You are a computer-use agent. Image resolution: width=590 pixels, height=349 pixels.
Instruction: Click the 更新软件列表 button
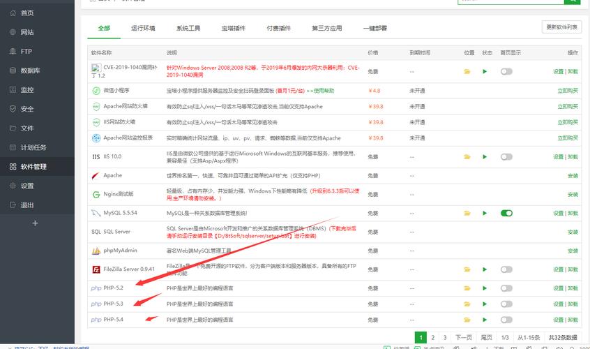pyautogui.click(x=561, y=27)
